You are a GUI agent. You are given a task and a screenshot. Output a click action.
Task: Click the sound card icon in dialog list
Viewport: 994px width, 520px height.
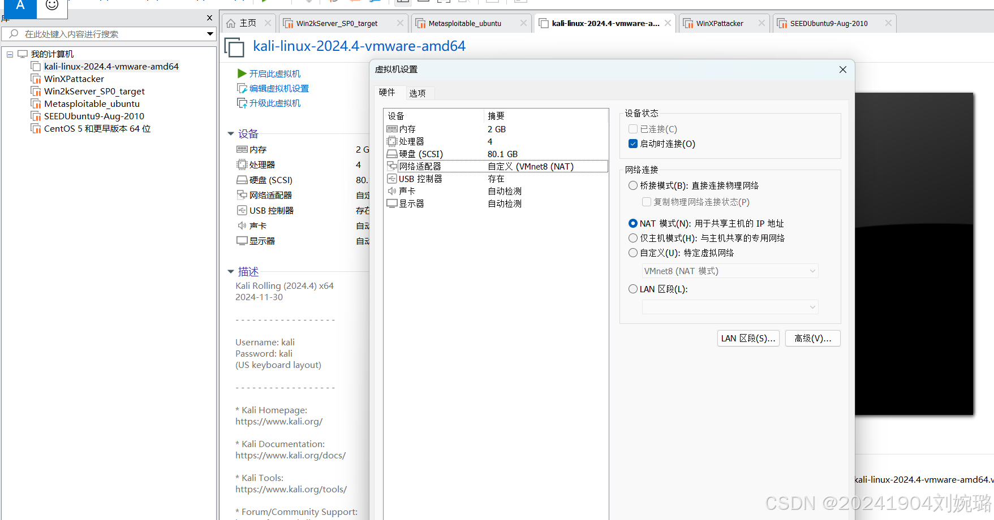392,191
